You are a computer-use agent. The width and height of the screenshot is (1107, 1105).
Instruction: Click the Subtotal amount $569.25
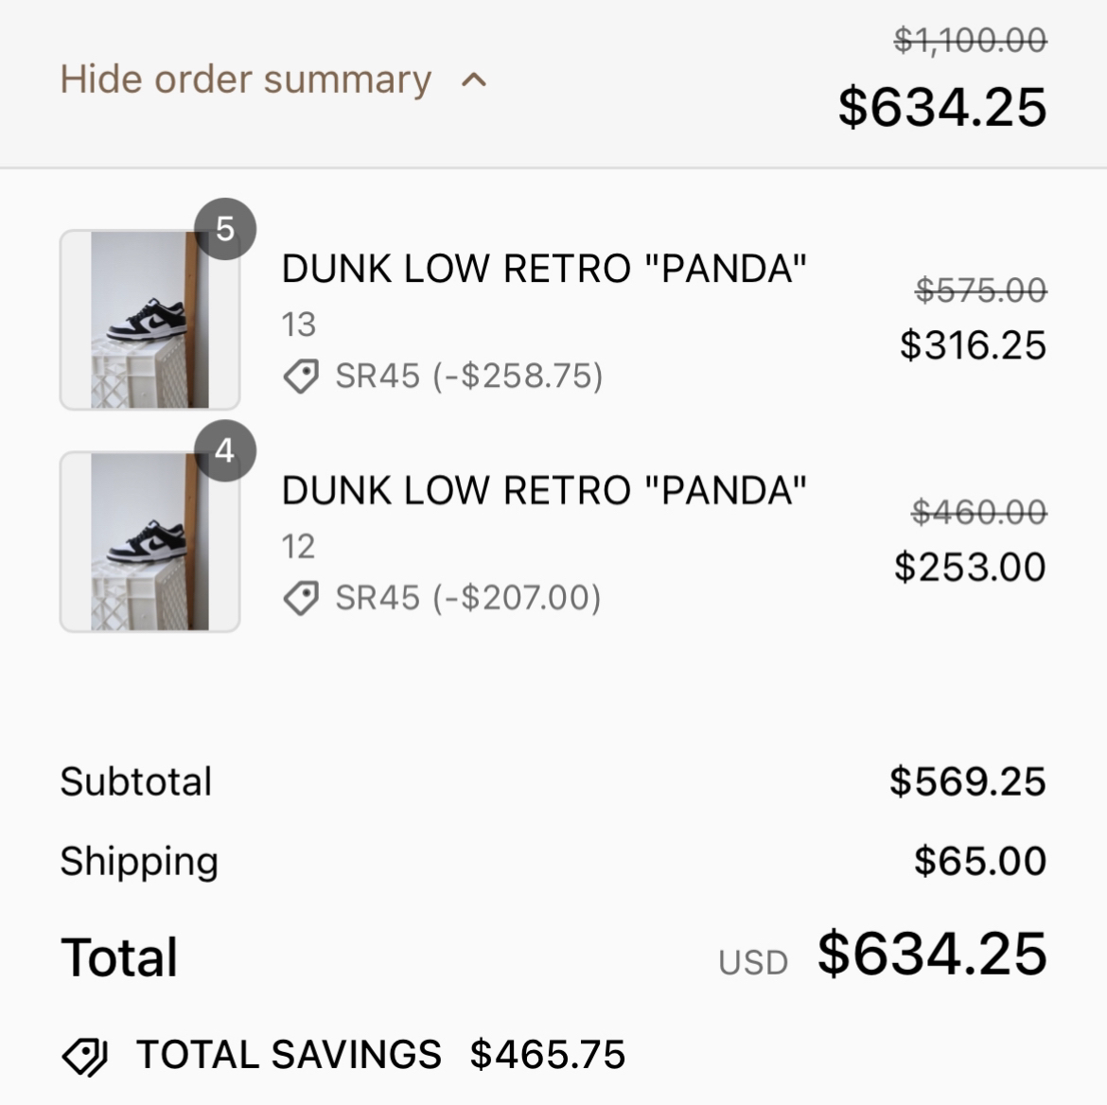click(967, 781)
